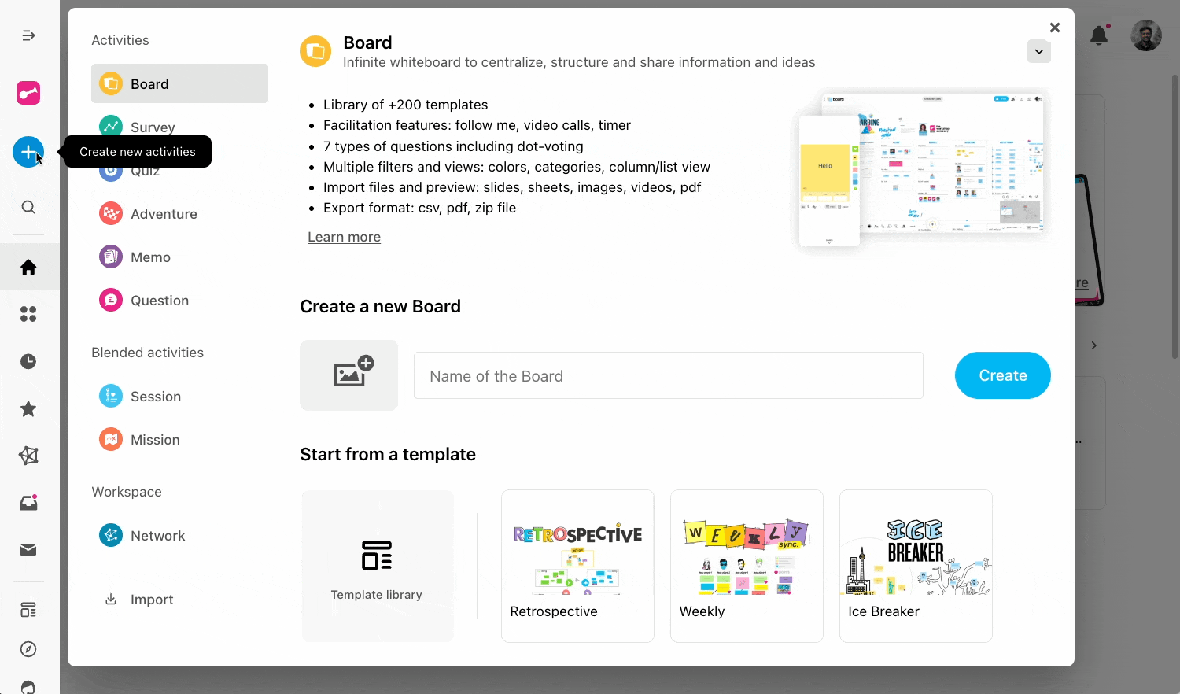Collapse the Board description chevron
1180x694 pixels.
coord(1038,52)
